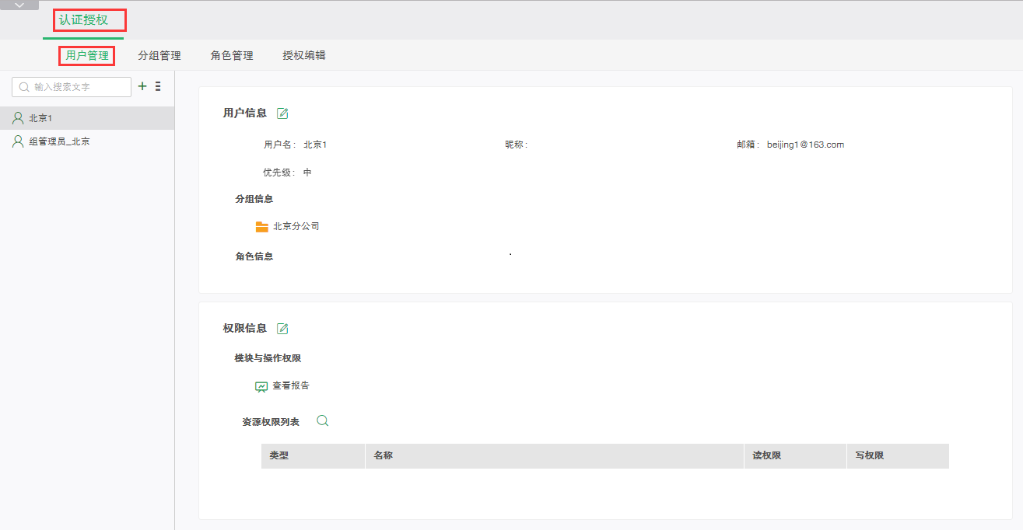This screenshot has height=530, width=1023.
Task: Click the magnifier icon in search box
Action: point(24,87)
